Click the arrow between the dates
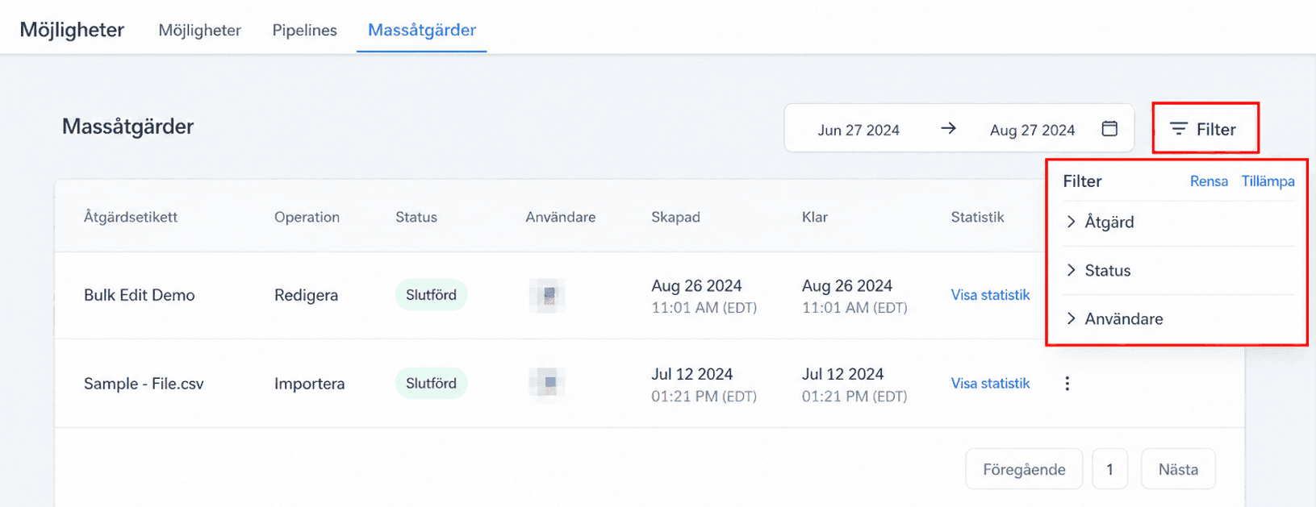This screenshot has height=507, width=1316. (x=948, y=129)
